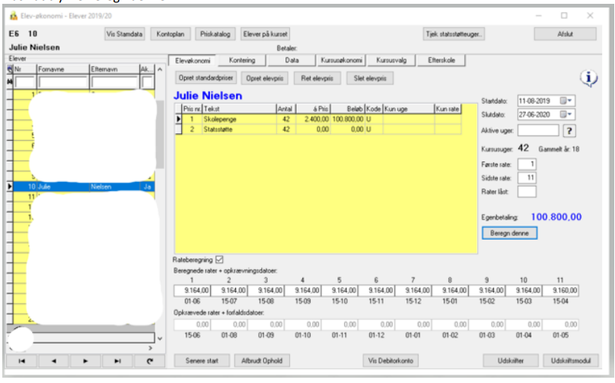Click Slet elevpris button
615x383 pixels.
[x=370, y=78]
